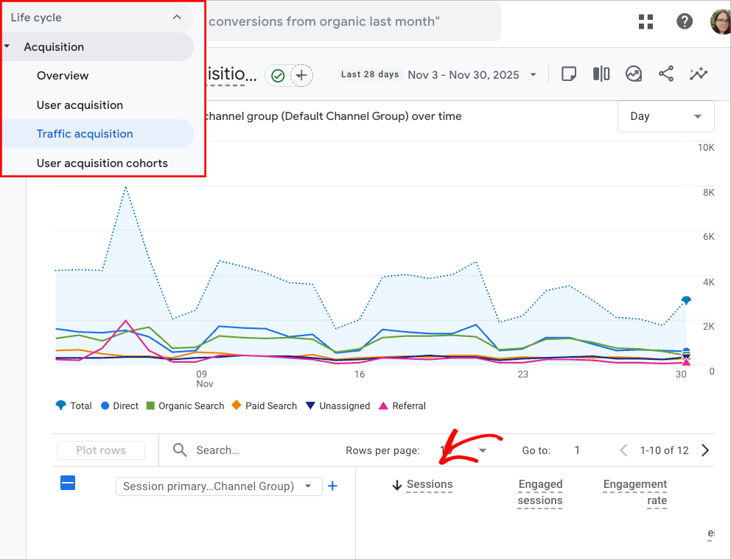Add a note with the notes icon
The width and height of the screenshot is (731, 560).
tap(568, 74)
